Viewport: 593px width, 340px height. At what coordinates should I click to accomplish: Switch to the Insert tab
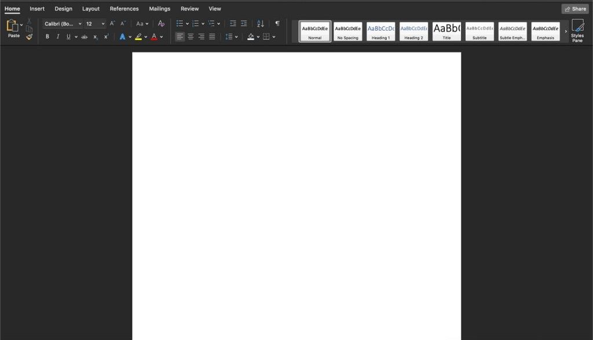tap(37, 9)
